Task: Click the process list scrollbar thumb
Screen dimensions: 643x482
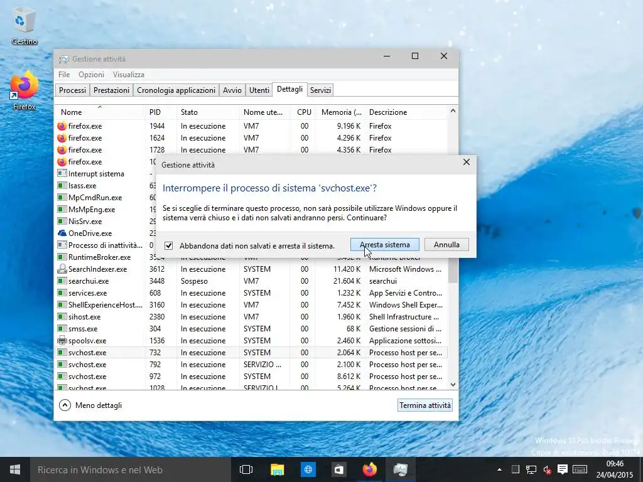Action: [453, 270]
